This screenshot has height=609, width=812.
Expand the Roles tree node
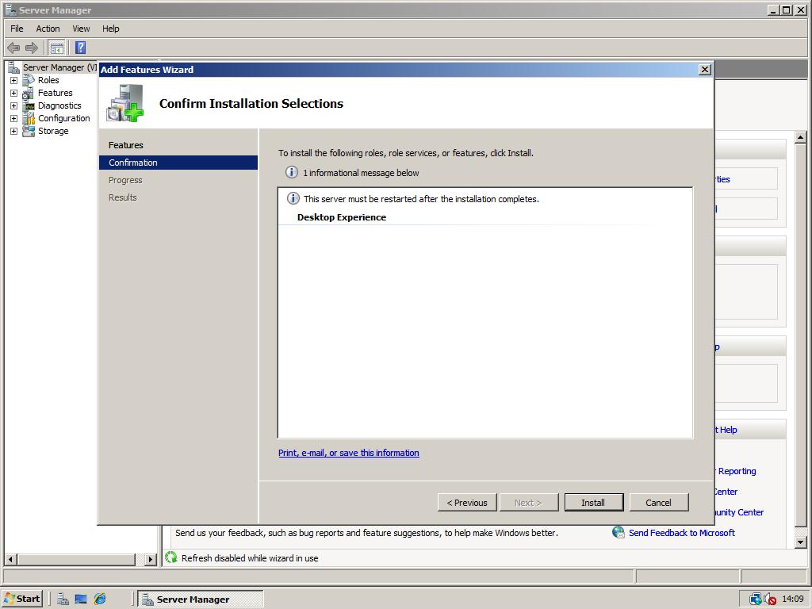click(x=14, y=80)
